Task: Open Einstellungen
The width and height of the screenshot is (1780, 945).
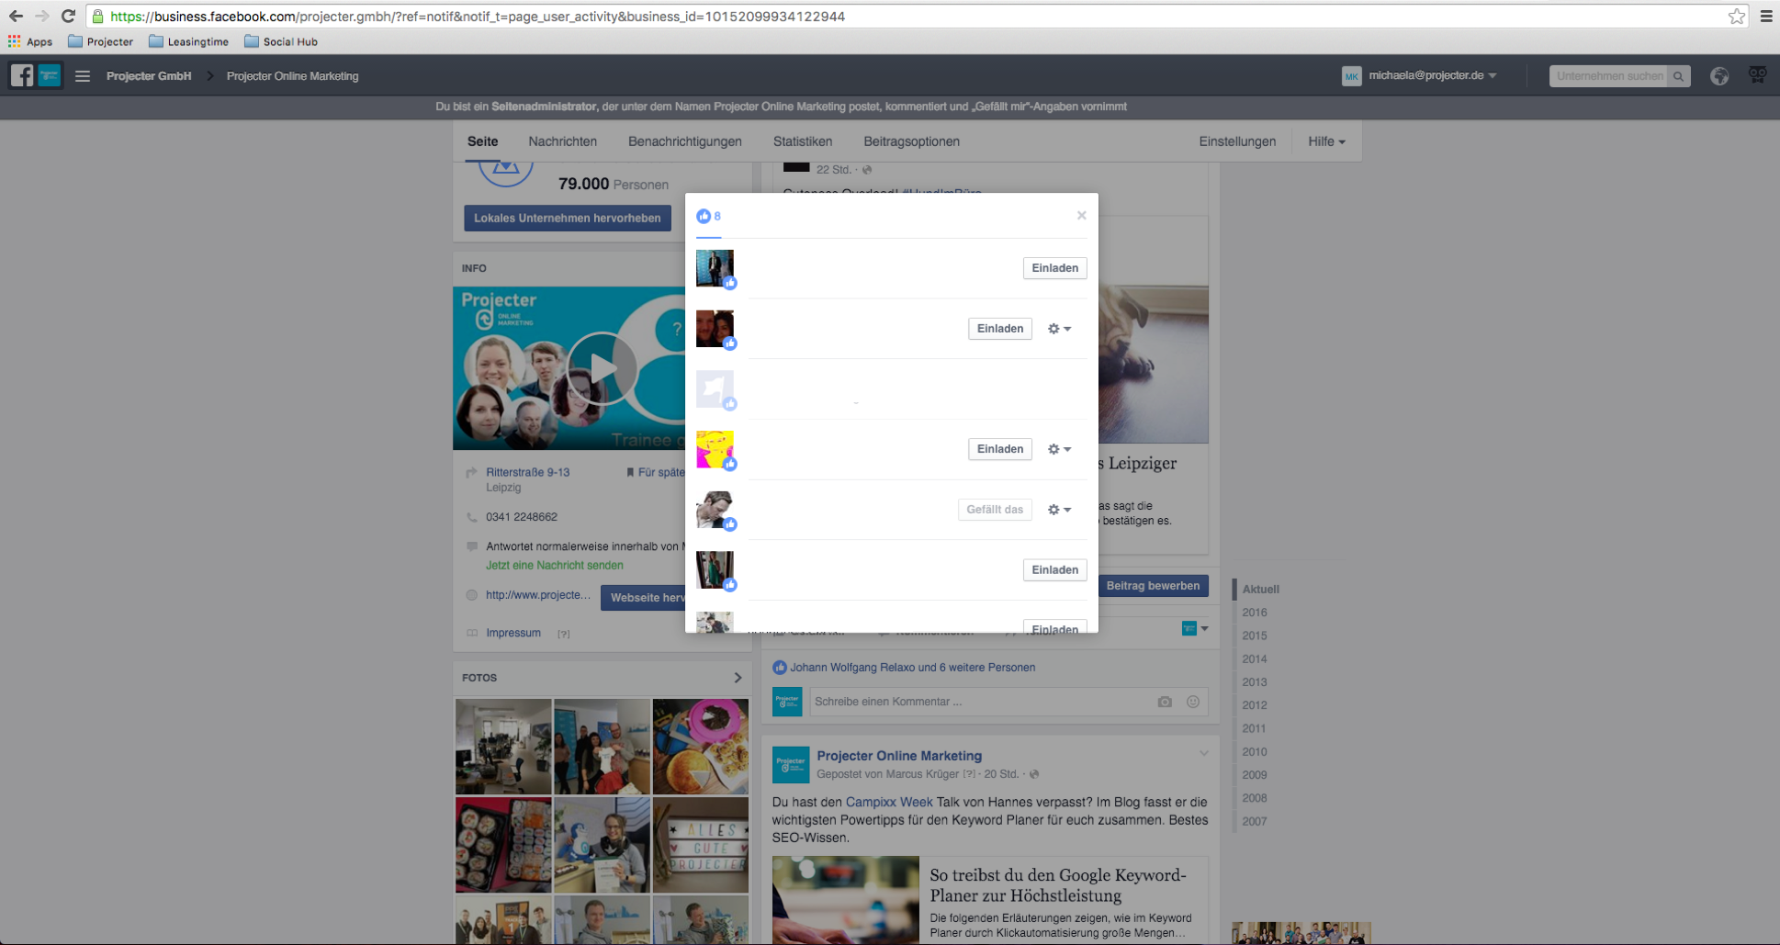Action: [1237, 141]
